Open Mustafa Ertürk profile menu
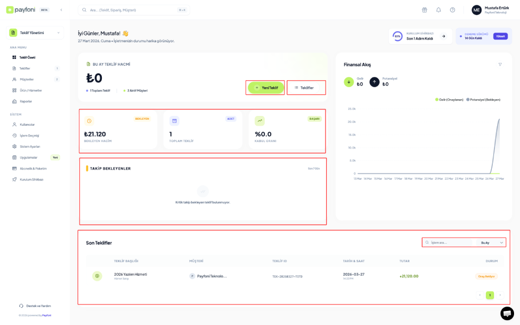Viewport: 520px width, 325px height. pyautogui.click(x=490, y=10)
